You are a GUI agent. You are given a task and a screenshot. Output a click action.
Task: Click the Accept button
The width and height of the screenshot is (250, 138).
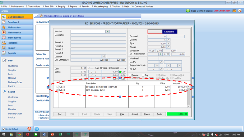(x=135, y=114)
